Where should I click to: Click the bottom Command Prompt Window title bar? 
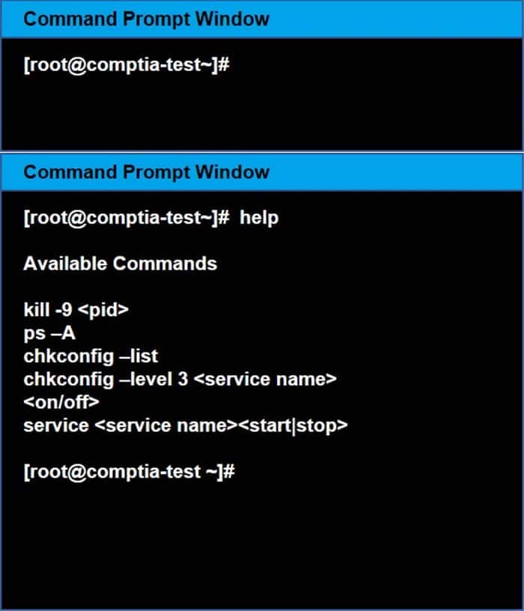(x=262, y=172)
